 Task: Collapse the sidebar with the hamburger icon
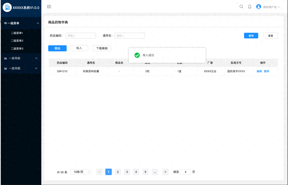coord(49,7)
